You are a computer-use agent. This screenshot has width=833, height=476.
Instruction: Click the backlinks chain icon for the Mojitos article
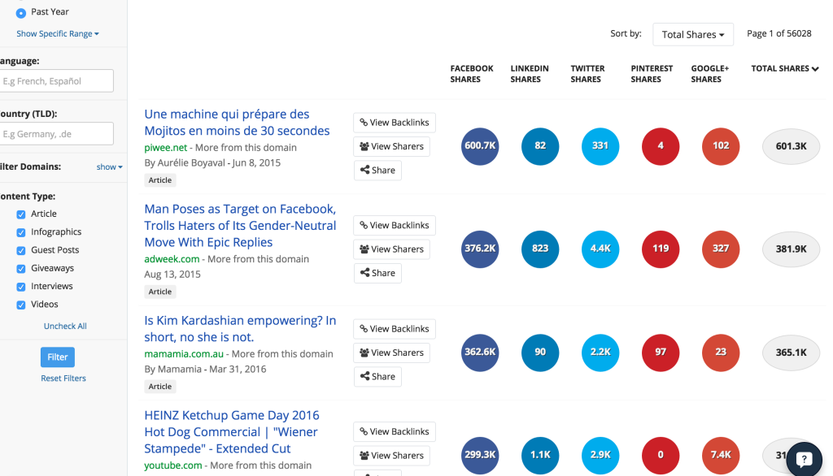[362, 122]
